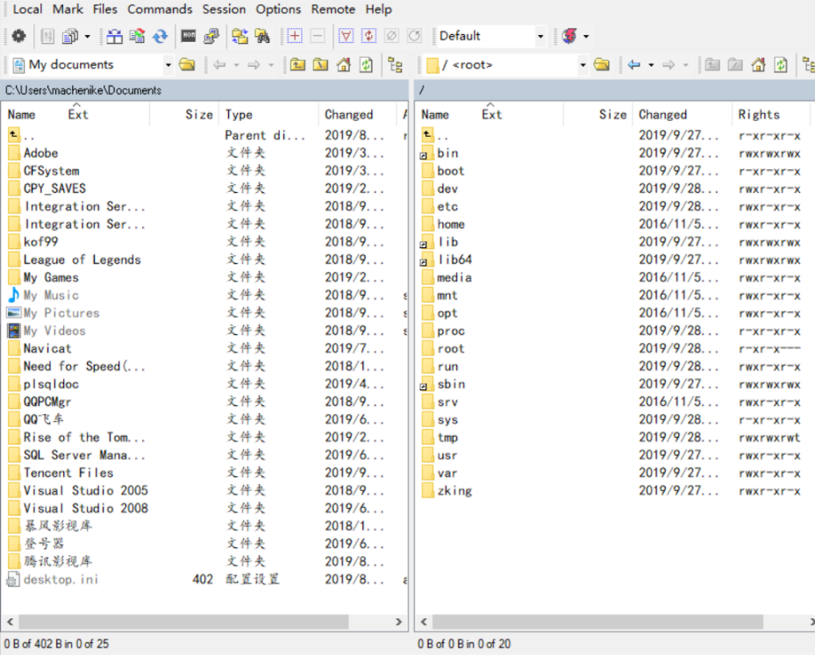Image resolution: width=815 pixels, height=655 pixels.
Task: Open the Session menu
Action: [224, 10]
